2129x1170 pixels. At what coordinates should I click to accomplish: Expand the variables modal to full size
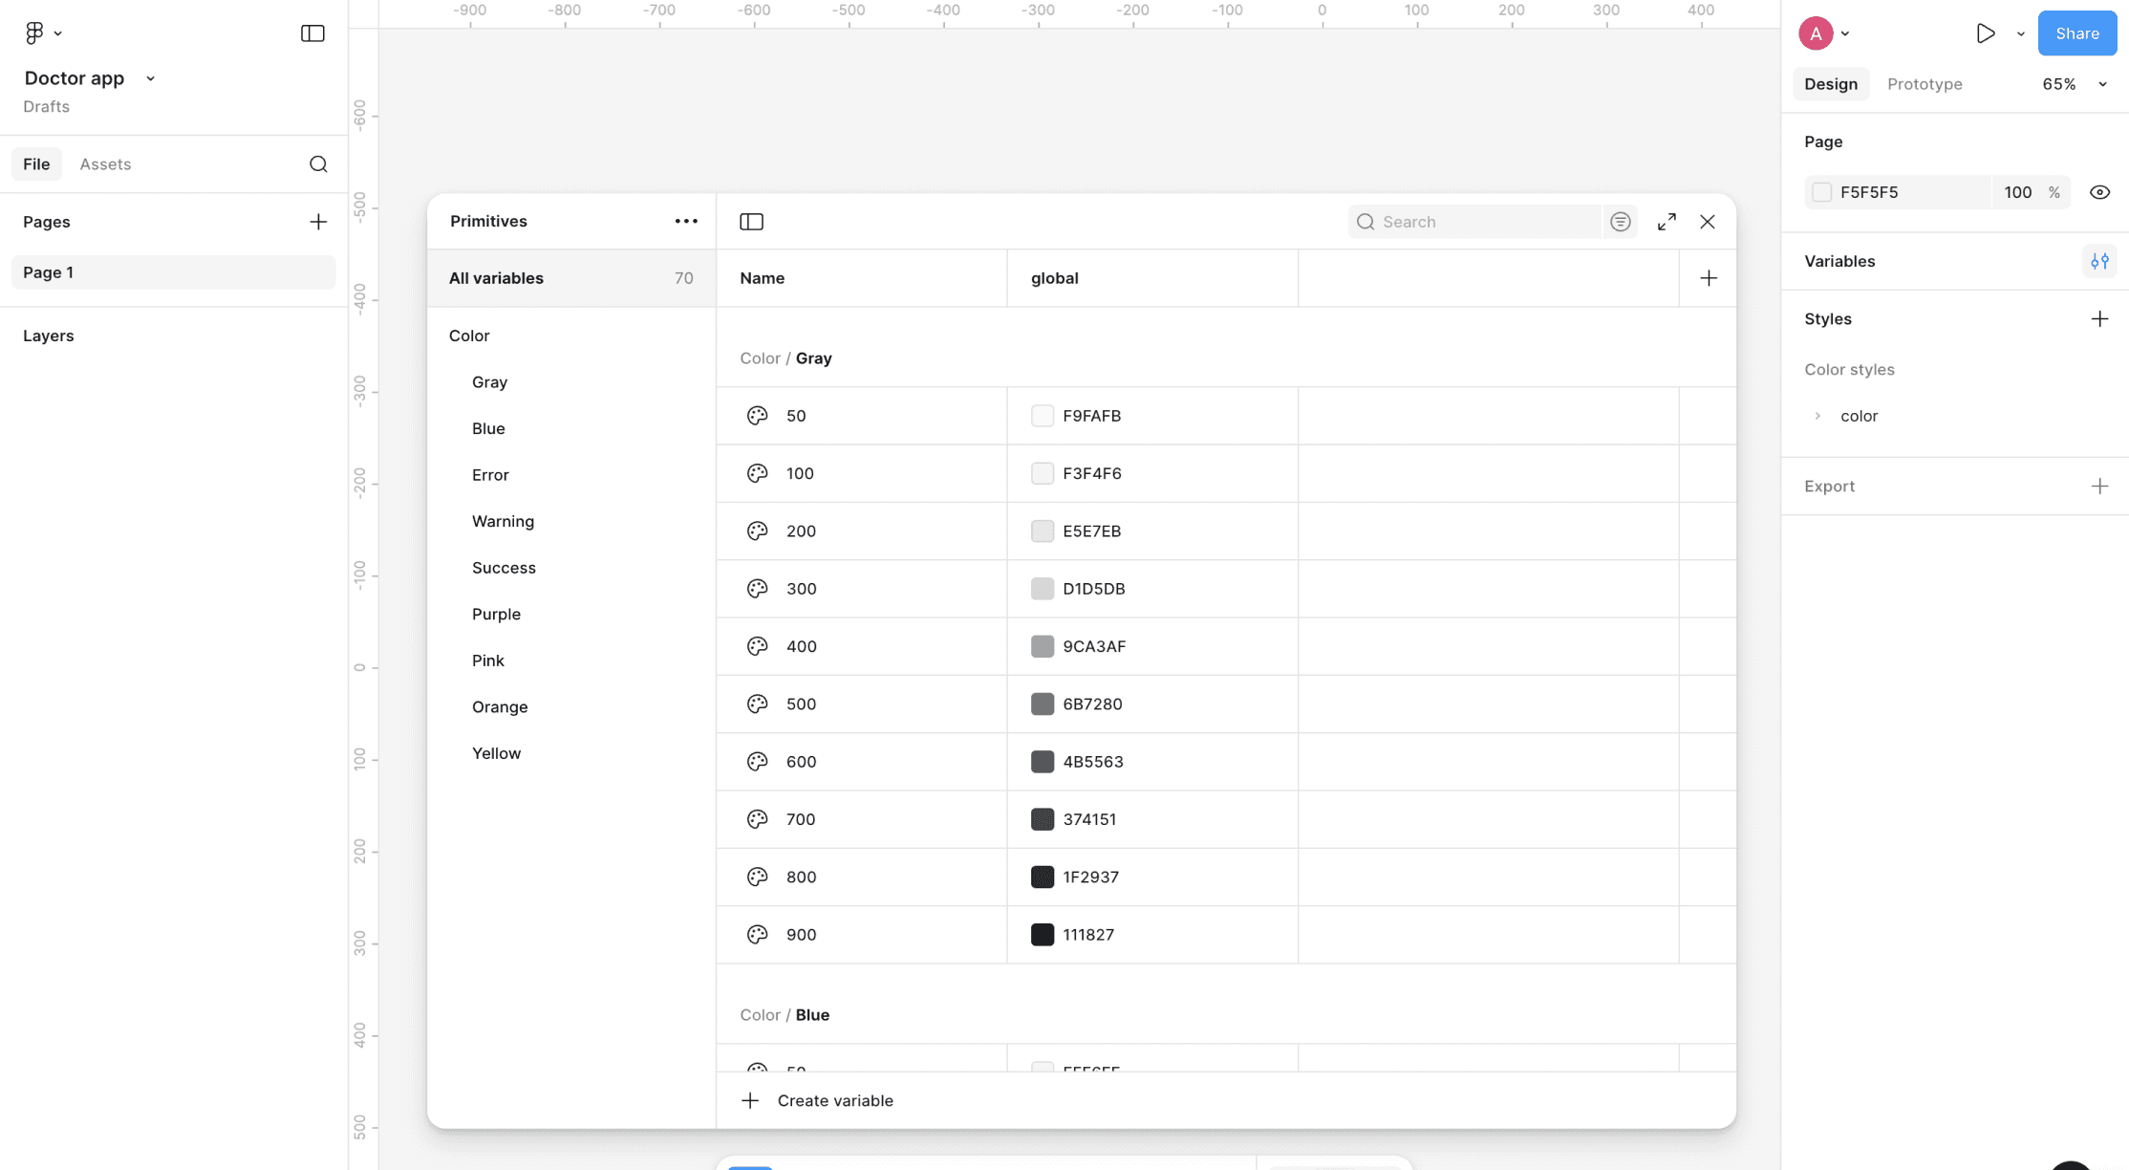point(1667,222)
